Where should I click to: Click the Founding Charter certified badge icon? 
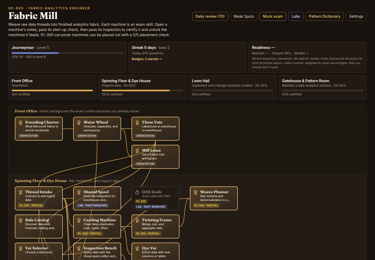(x=21, y=122)
